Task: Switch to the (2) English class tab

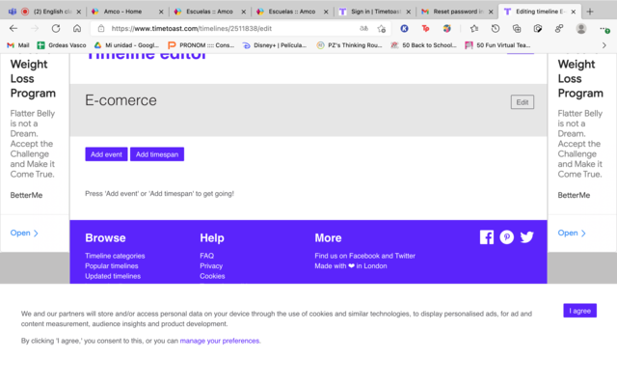Action: tap(46, 12)
